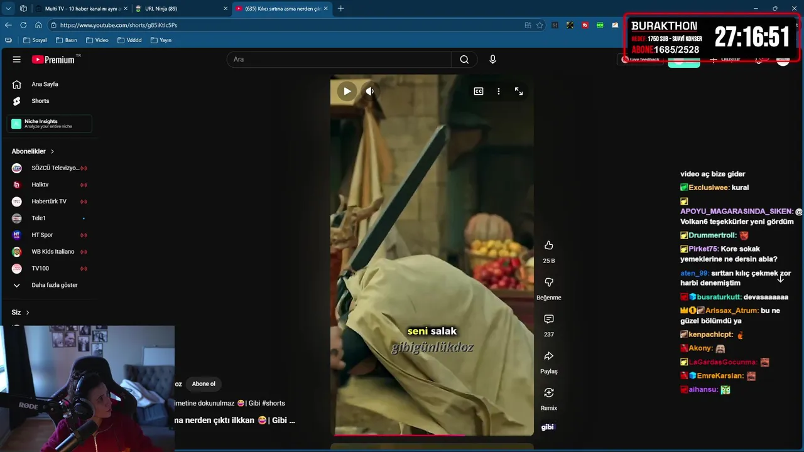
Task: Go back in the browser
Action: tap(8, 25)
